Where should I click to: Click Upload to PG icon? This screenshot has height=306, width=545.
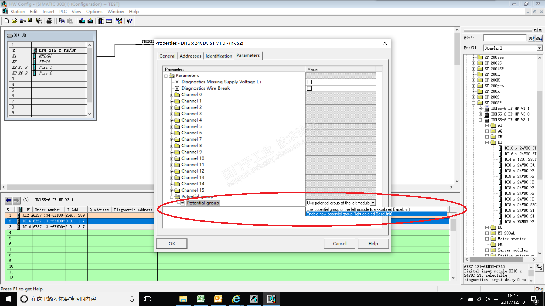pyautogui.click(x=91, y=21)
